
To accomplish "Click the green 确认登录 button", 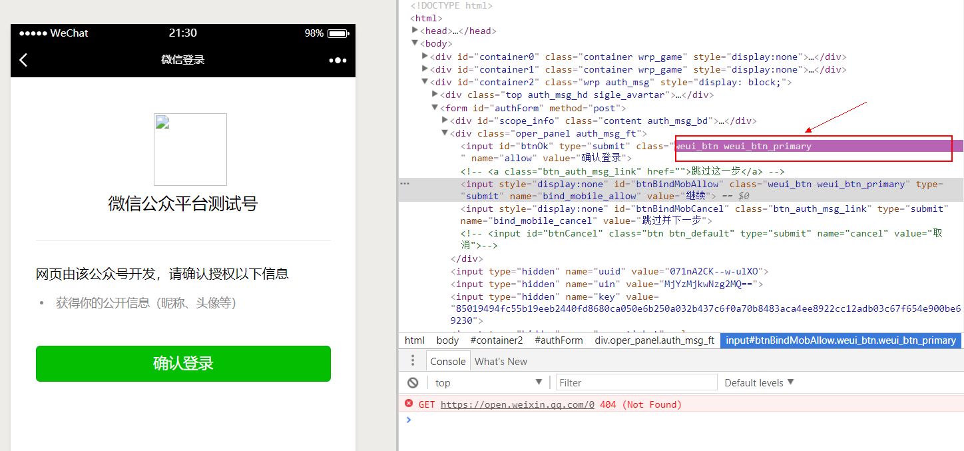I will (x=183, y=364).
